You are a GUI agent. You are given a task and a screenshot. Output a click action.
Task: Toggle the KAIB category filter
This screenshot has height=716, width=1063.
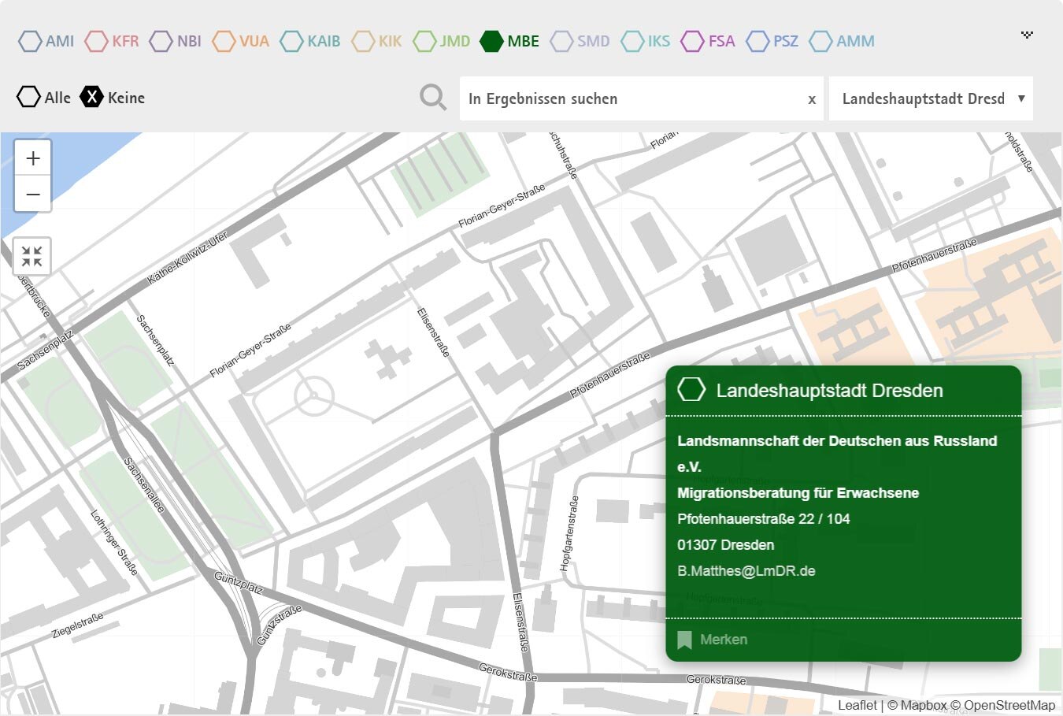310,41
